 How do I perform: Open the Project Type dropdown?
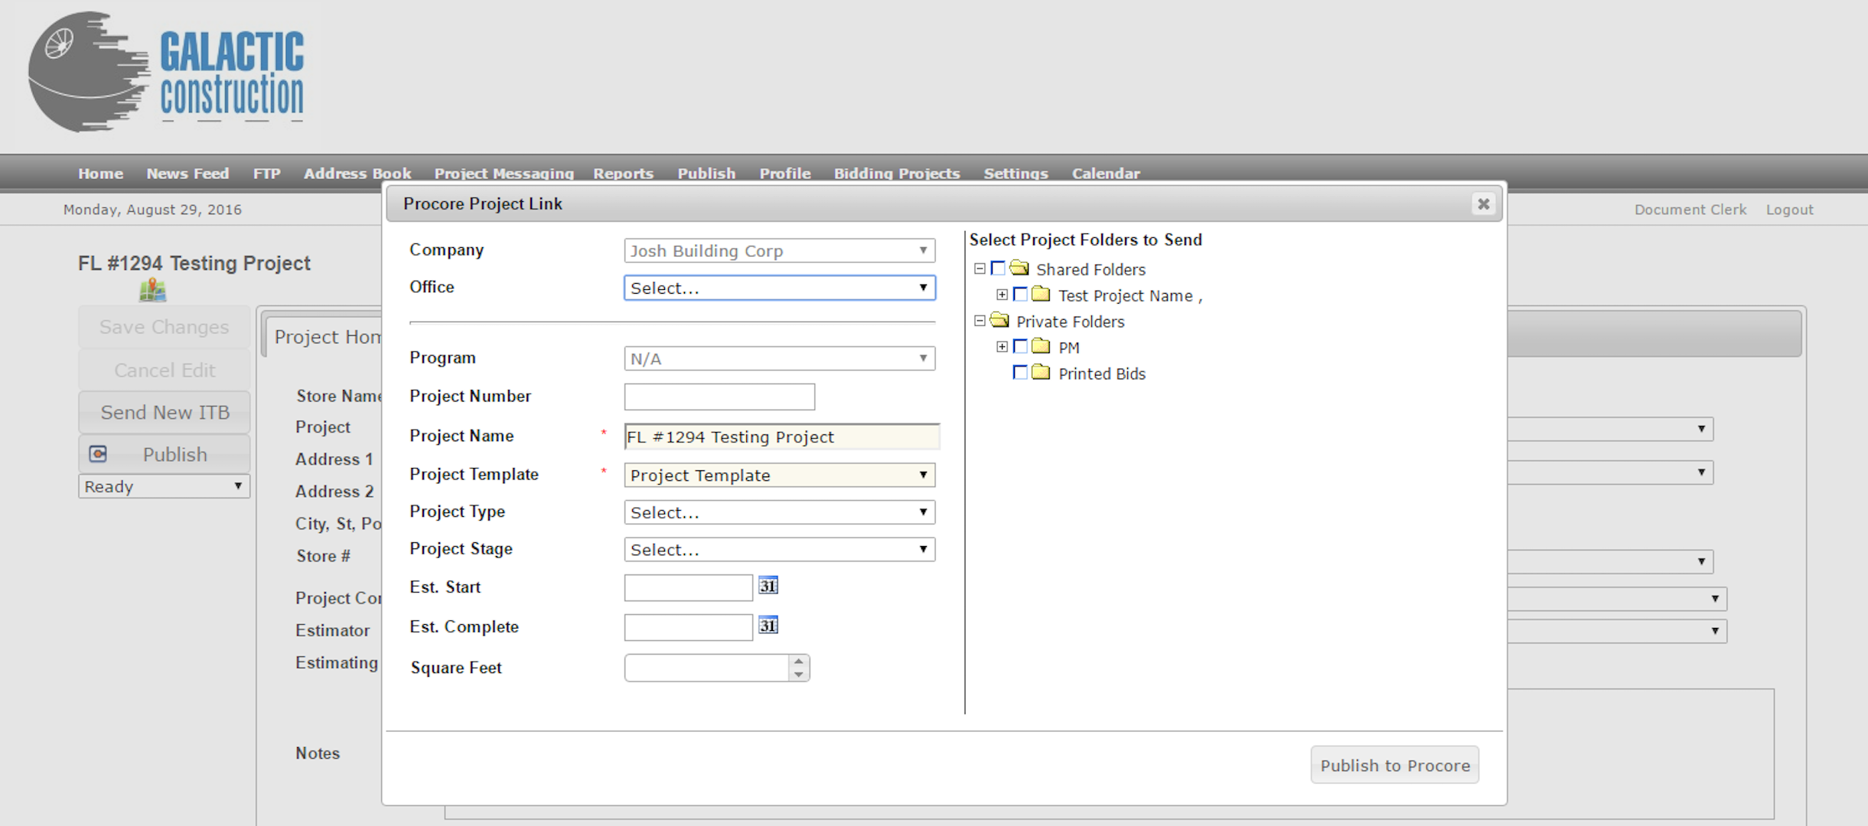coord(779,512)
